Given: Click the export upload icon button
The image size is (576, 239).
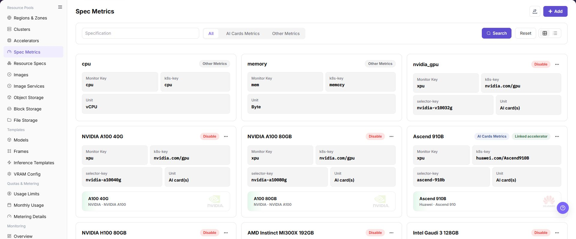Looking at the screenshot, I should click(535, 11).
